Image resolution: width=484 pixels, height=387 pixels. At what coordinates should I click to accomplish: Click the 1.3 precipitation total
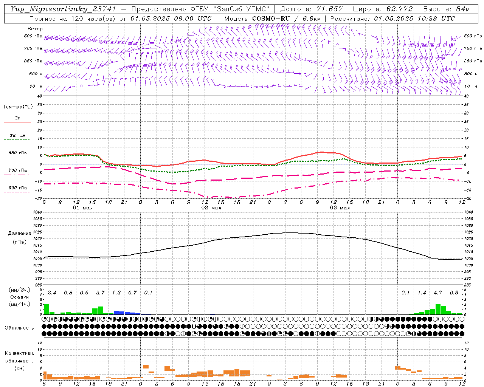[x=116, y=293]
